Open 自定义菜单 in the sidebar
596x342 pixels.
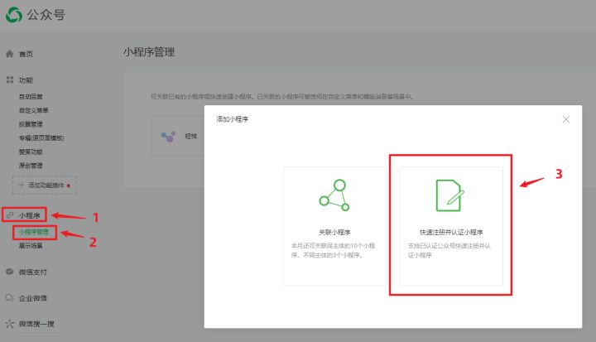(33, 110)
